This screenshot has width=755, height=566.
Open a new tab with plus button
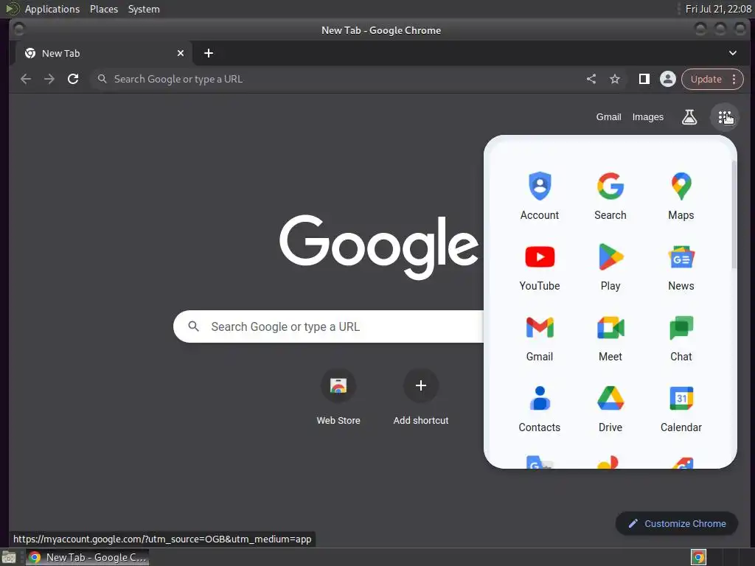209,53
